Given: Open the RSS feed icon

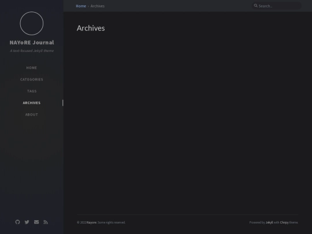Looking at the screenshot, I should pos(46,222).
